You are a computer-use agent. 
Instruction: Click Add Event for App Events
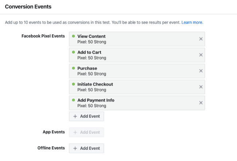pyautogui.click(x=86, y=132)
